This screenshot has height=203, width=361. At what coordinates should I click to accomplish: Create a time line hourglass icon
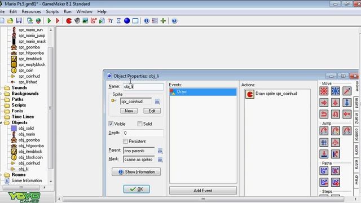(x=118, y=21)
